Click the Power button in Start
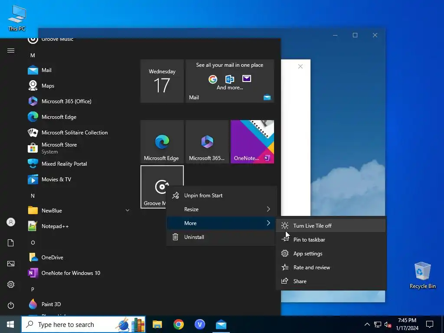Viewport: 444px width, 333px height. click(x=11, y=305)
